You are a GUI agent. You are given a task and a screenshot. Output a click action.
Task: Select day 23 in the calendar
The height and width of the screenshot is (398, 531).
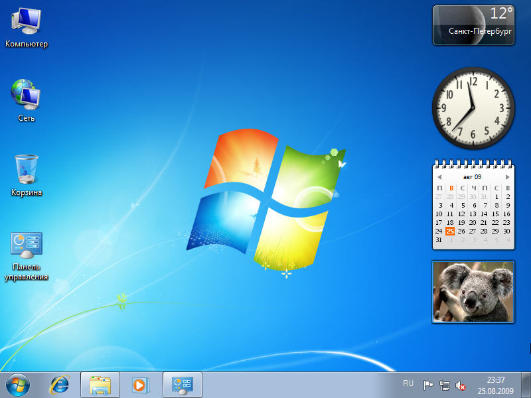506,223
